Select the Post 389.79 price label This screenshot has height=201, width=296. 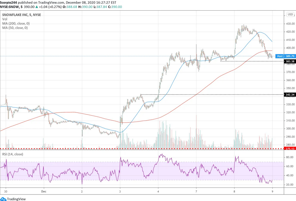point(285,56)
